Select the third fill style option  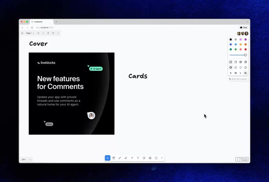click(241, 62)
